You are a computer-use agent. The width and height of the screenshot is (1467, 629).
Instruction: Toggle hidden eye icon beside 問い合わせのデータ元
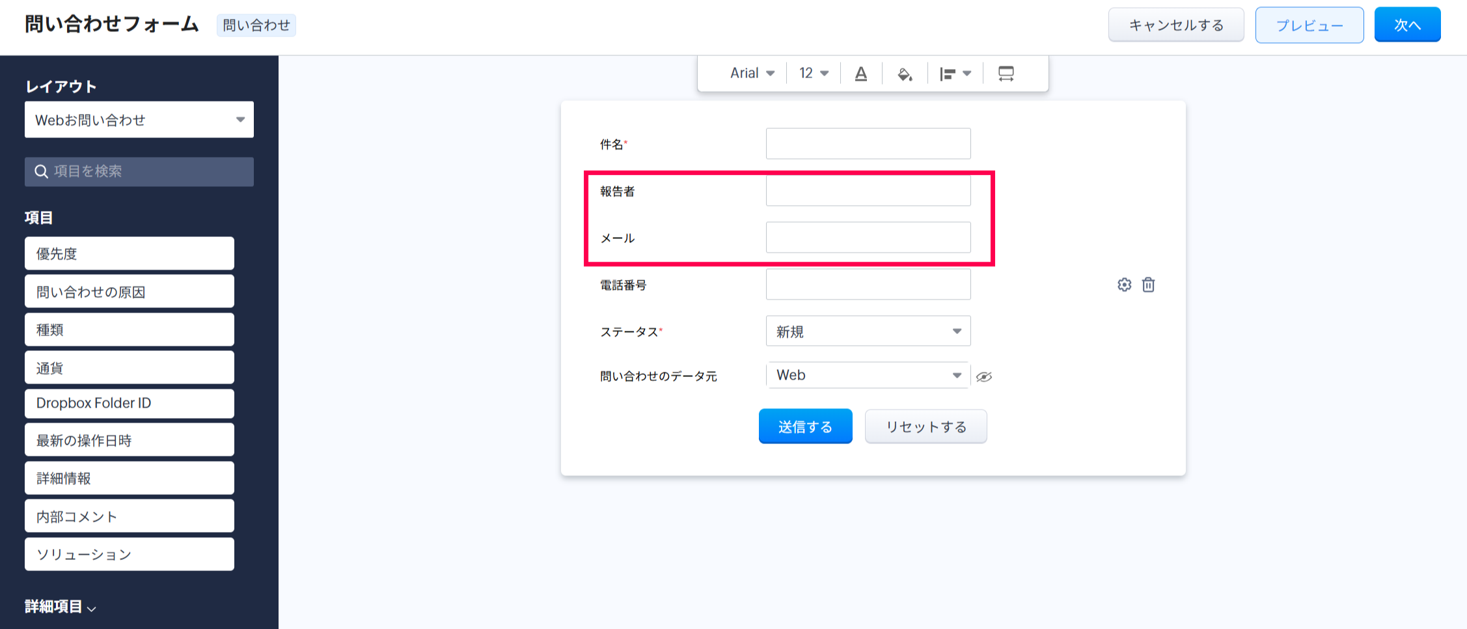[x=984, y=376]
